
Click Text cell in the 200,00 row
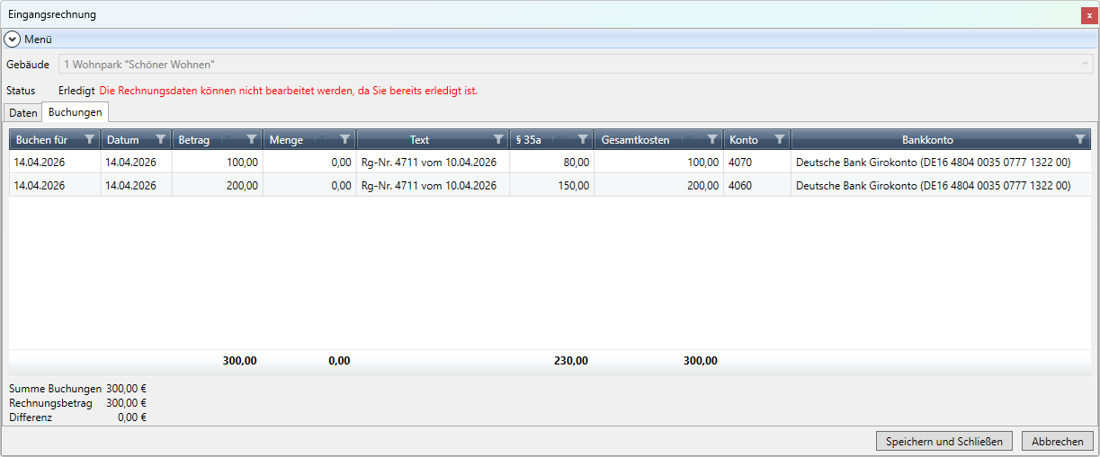[x=433, y=186]
